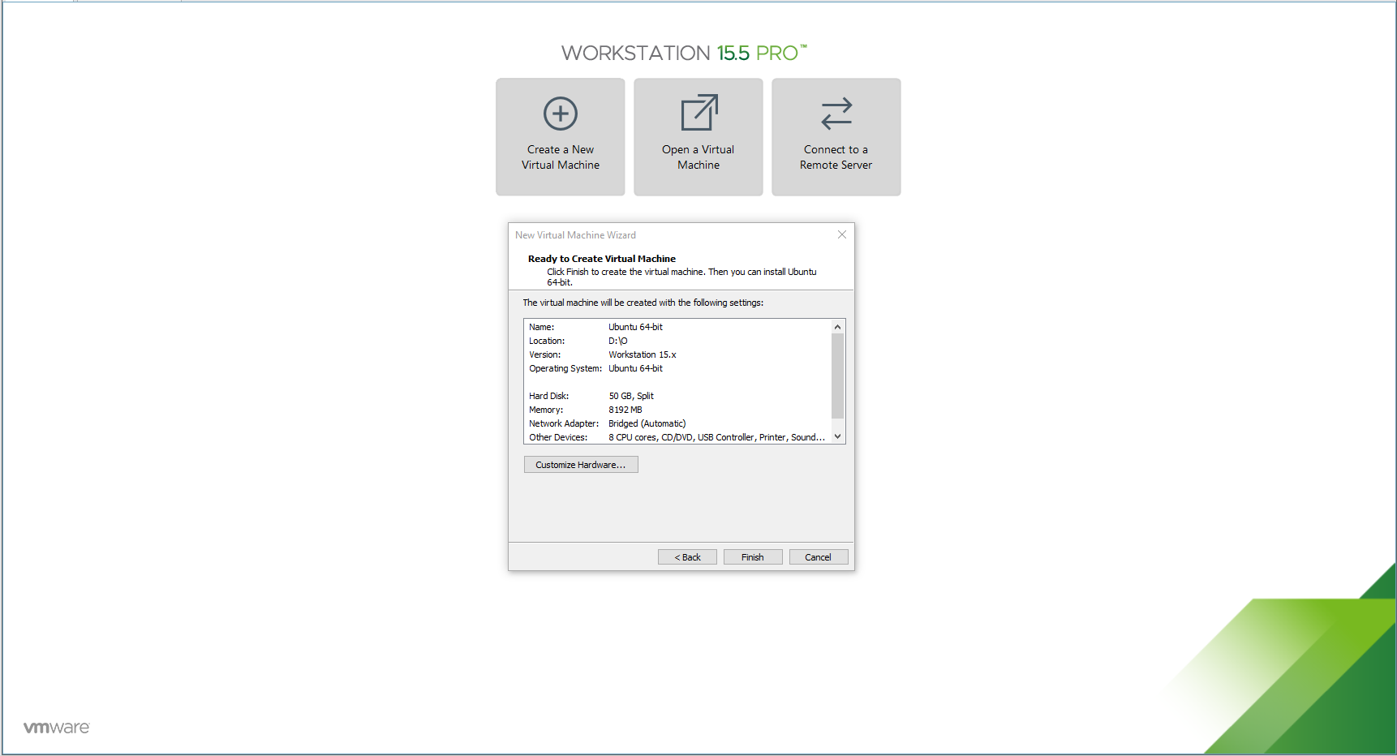Click the 'WORKSTATION 15.5 PRO' heading
This screenshot has width=1397, height=756.
tap(684, 53)
